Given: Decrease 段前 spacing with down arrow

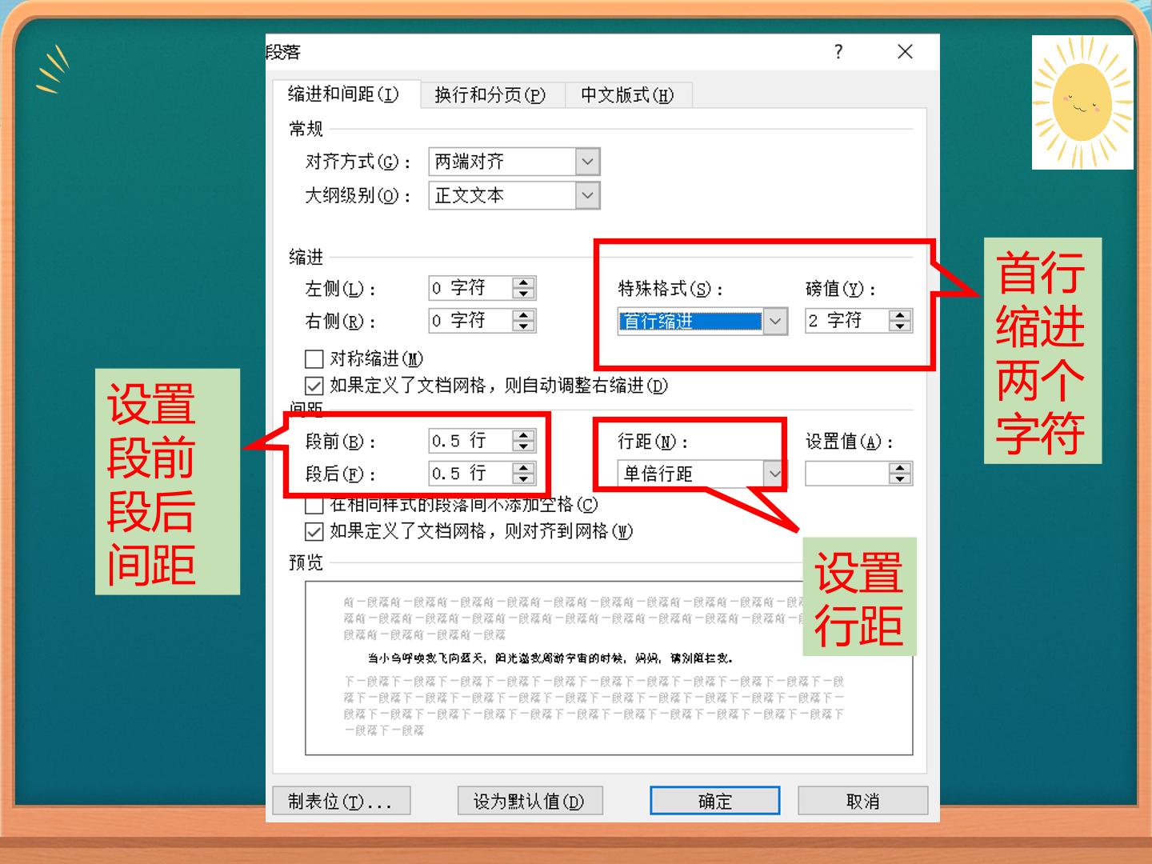Looking at the screenshot, I should pos(523,446).
